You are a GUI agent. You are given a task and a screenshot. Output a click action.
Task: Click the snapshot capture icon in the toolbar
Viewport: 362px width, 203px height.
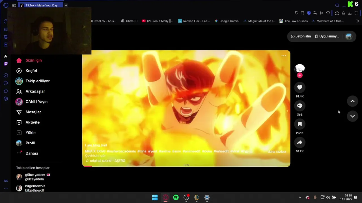(x=303, y=13)
